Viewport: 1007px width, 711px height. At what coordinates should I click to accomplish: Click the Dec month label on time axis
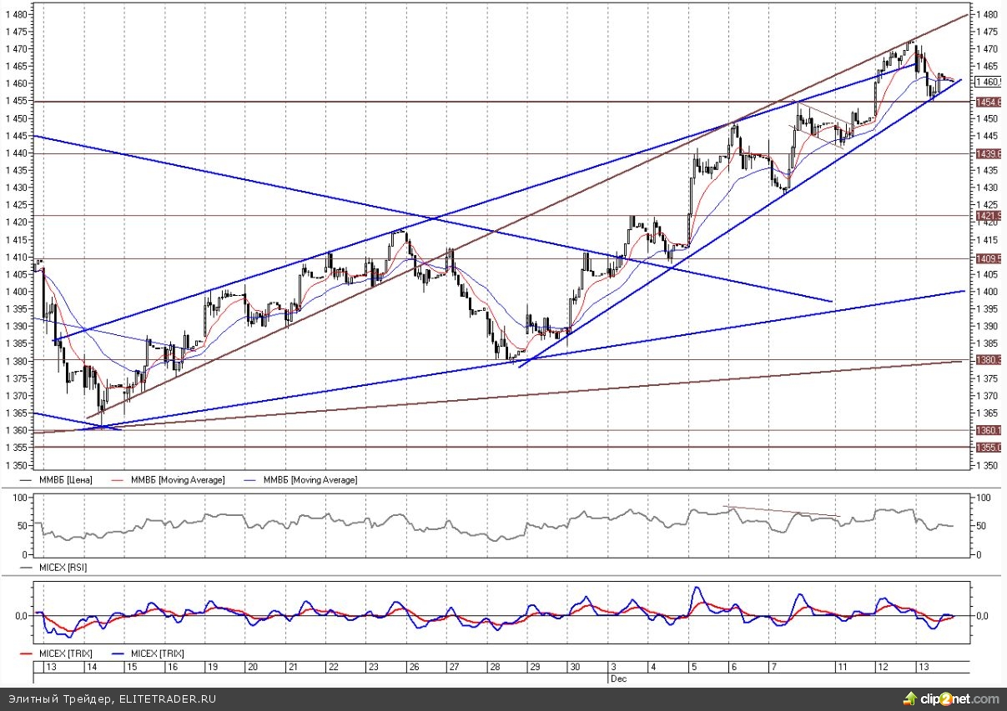615,679
